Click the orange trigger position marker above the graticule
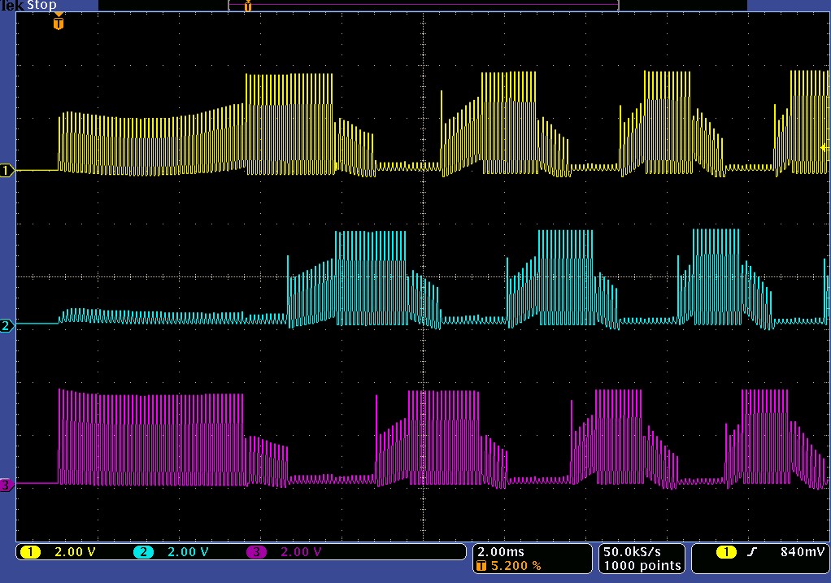831x583 pixels. [59, 23]
